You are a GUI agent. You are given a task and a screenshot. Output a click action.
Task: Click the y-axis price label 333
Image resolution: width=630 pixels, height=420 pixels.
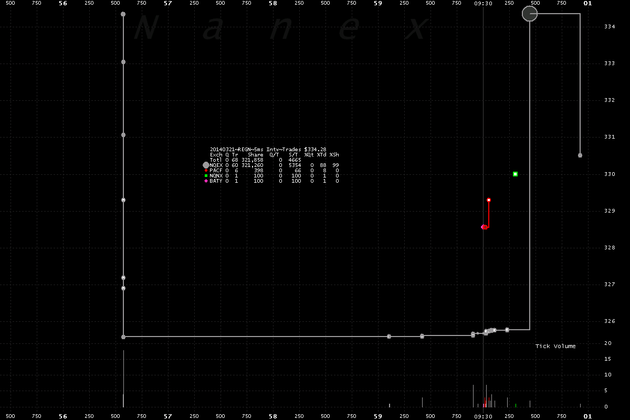pyautogui.click(x=609, y=64)
